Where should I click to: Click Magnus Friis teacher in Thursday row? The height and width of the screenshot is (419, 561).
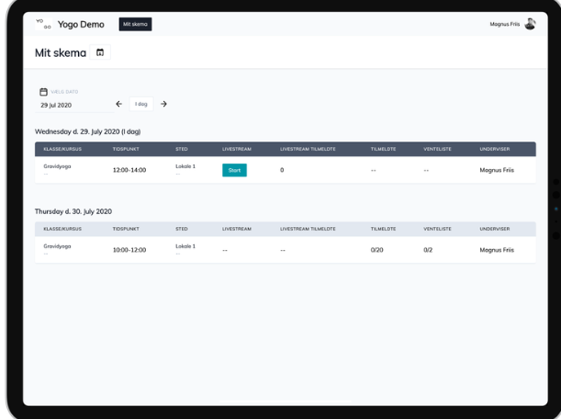pyautogui.click(x=497, y=250)
